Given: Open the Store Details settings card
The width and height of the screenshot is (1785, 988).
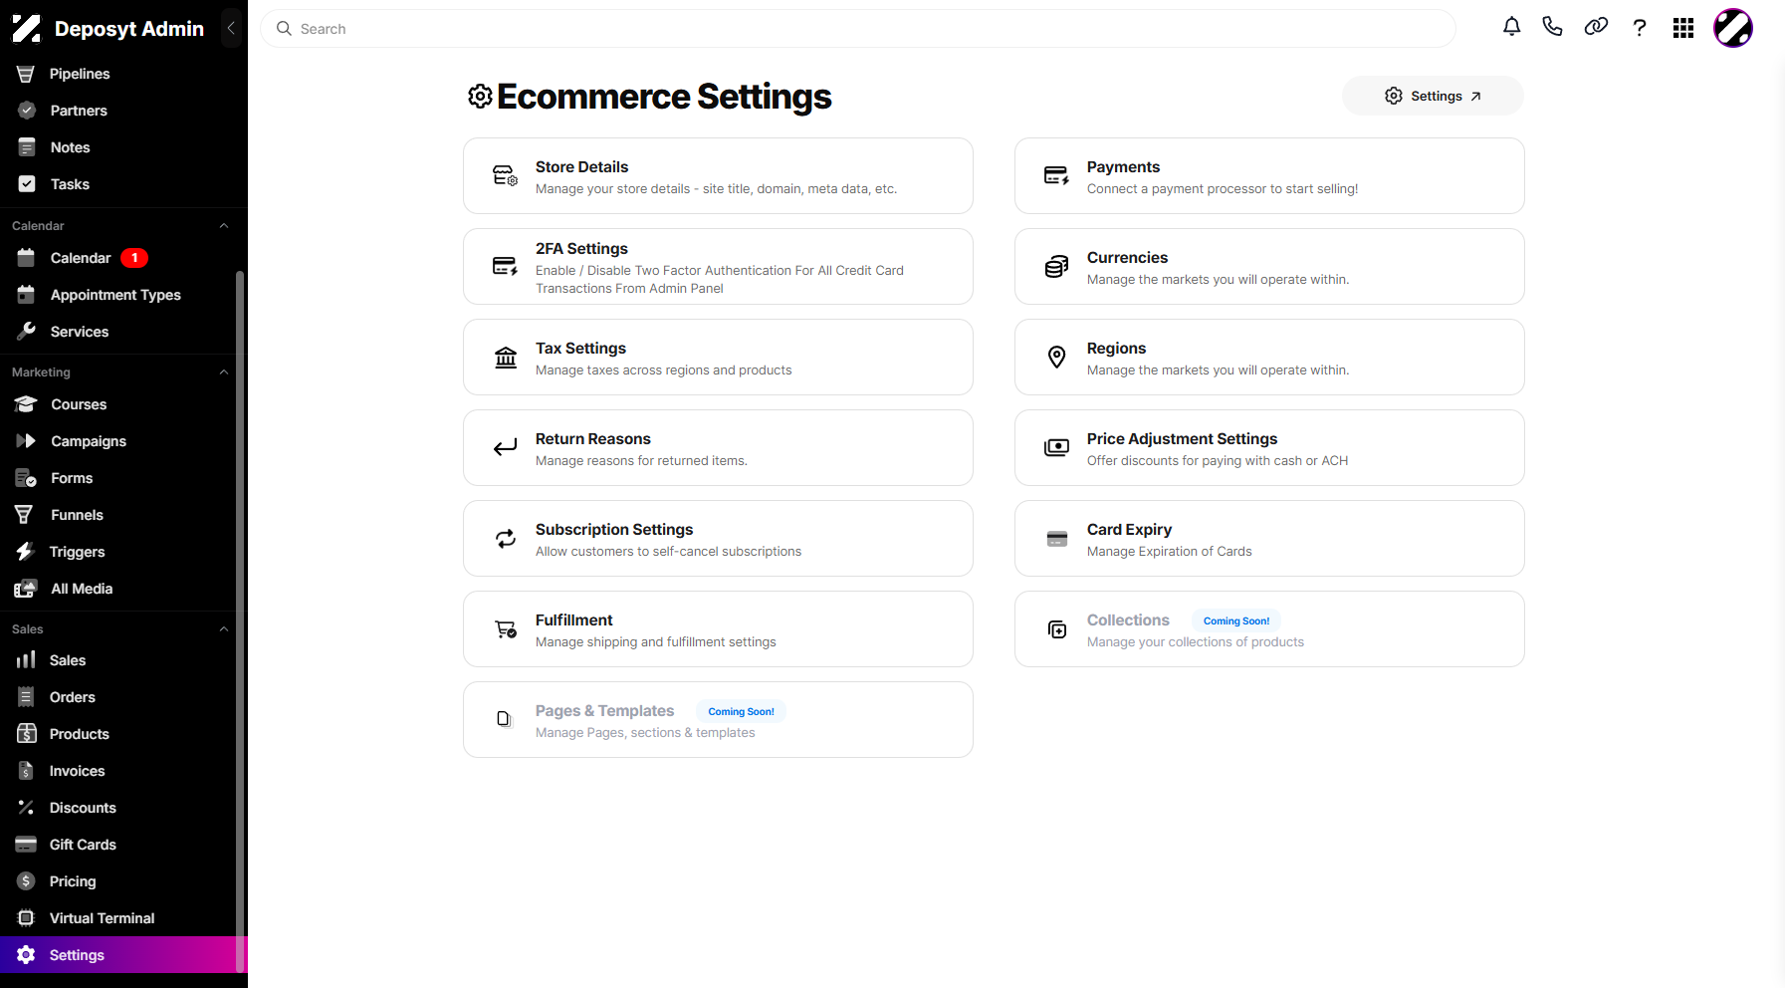Looking at the screenshot, I should click(x=718, y=176).
